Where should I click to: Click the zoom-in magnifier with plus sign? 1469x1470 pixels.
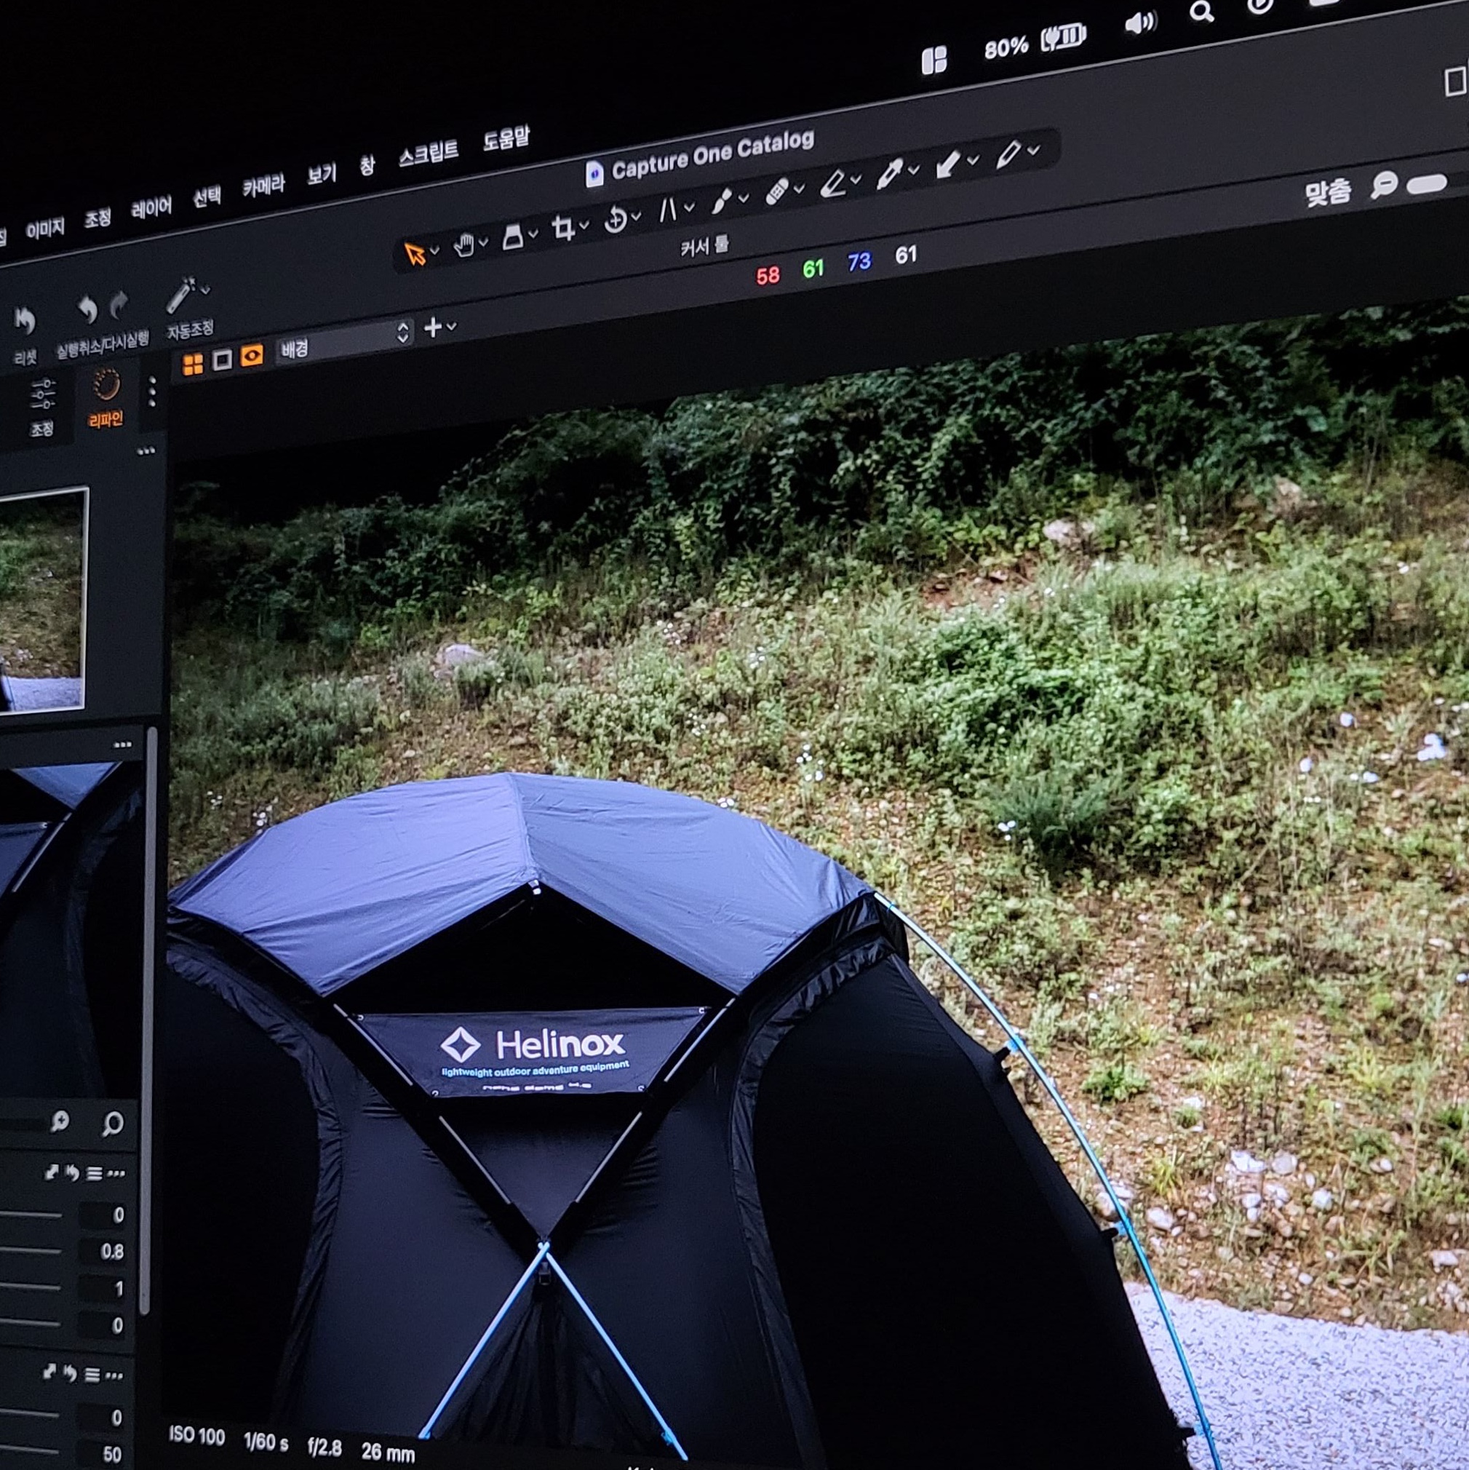coord(60,1121)
